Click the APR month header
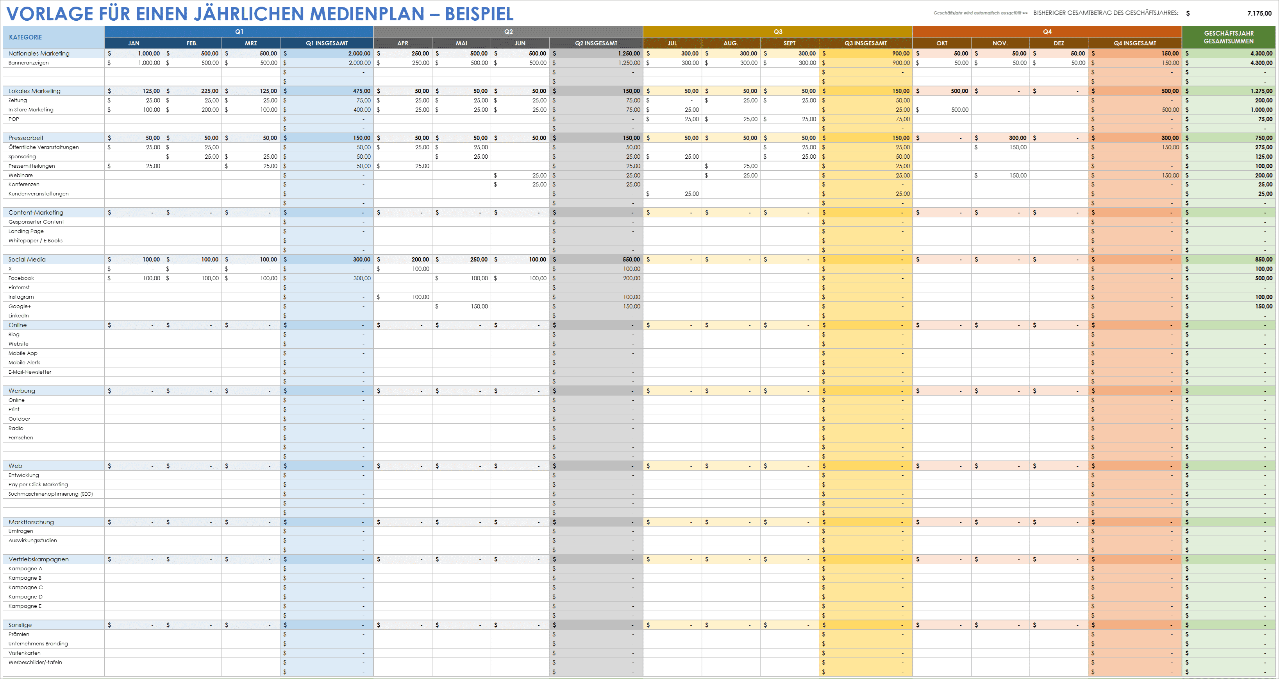 [x=403, y=43]
